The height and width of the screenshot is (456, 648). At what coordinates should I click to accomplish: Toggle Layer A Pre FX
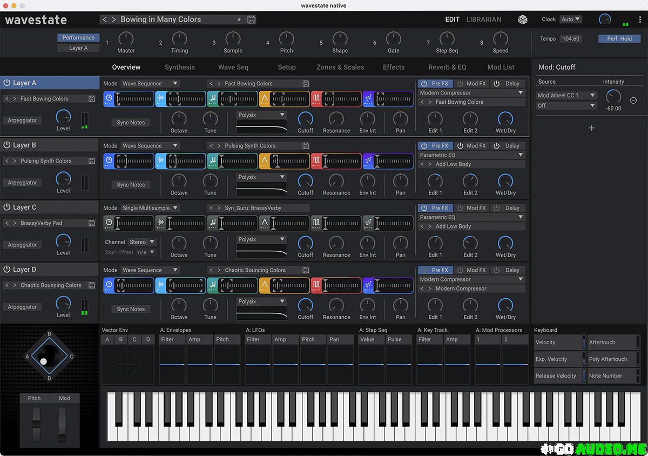[435, 84]
